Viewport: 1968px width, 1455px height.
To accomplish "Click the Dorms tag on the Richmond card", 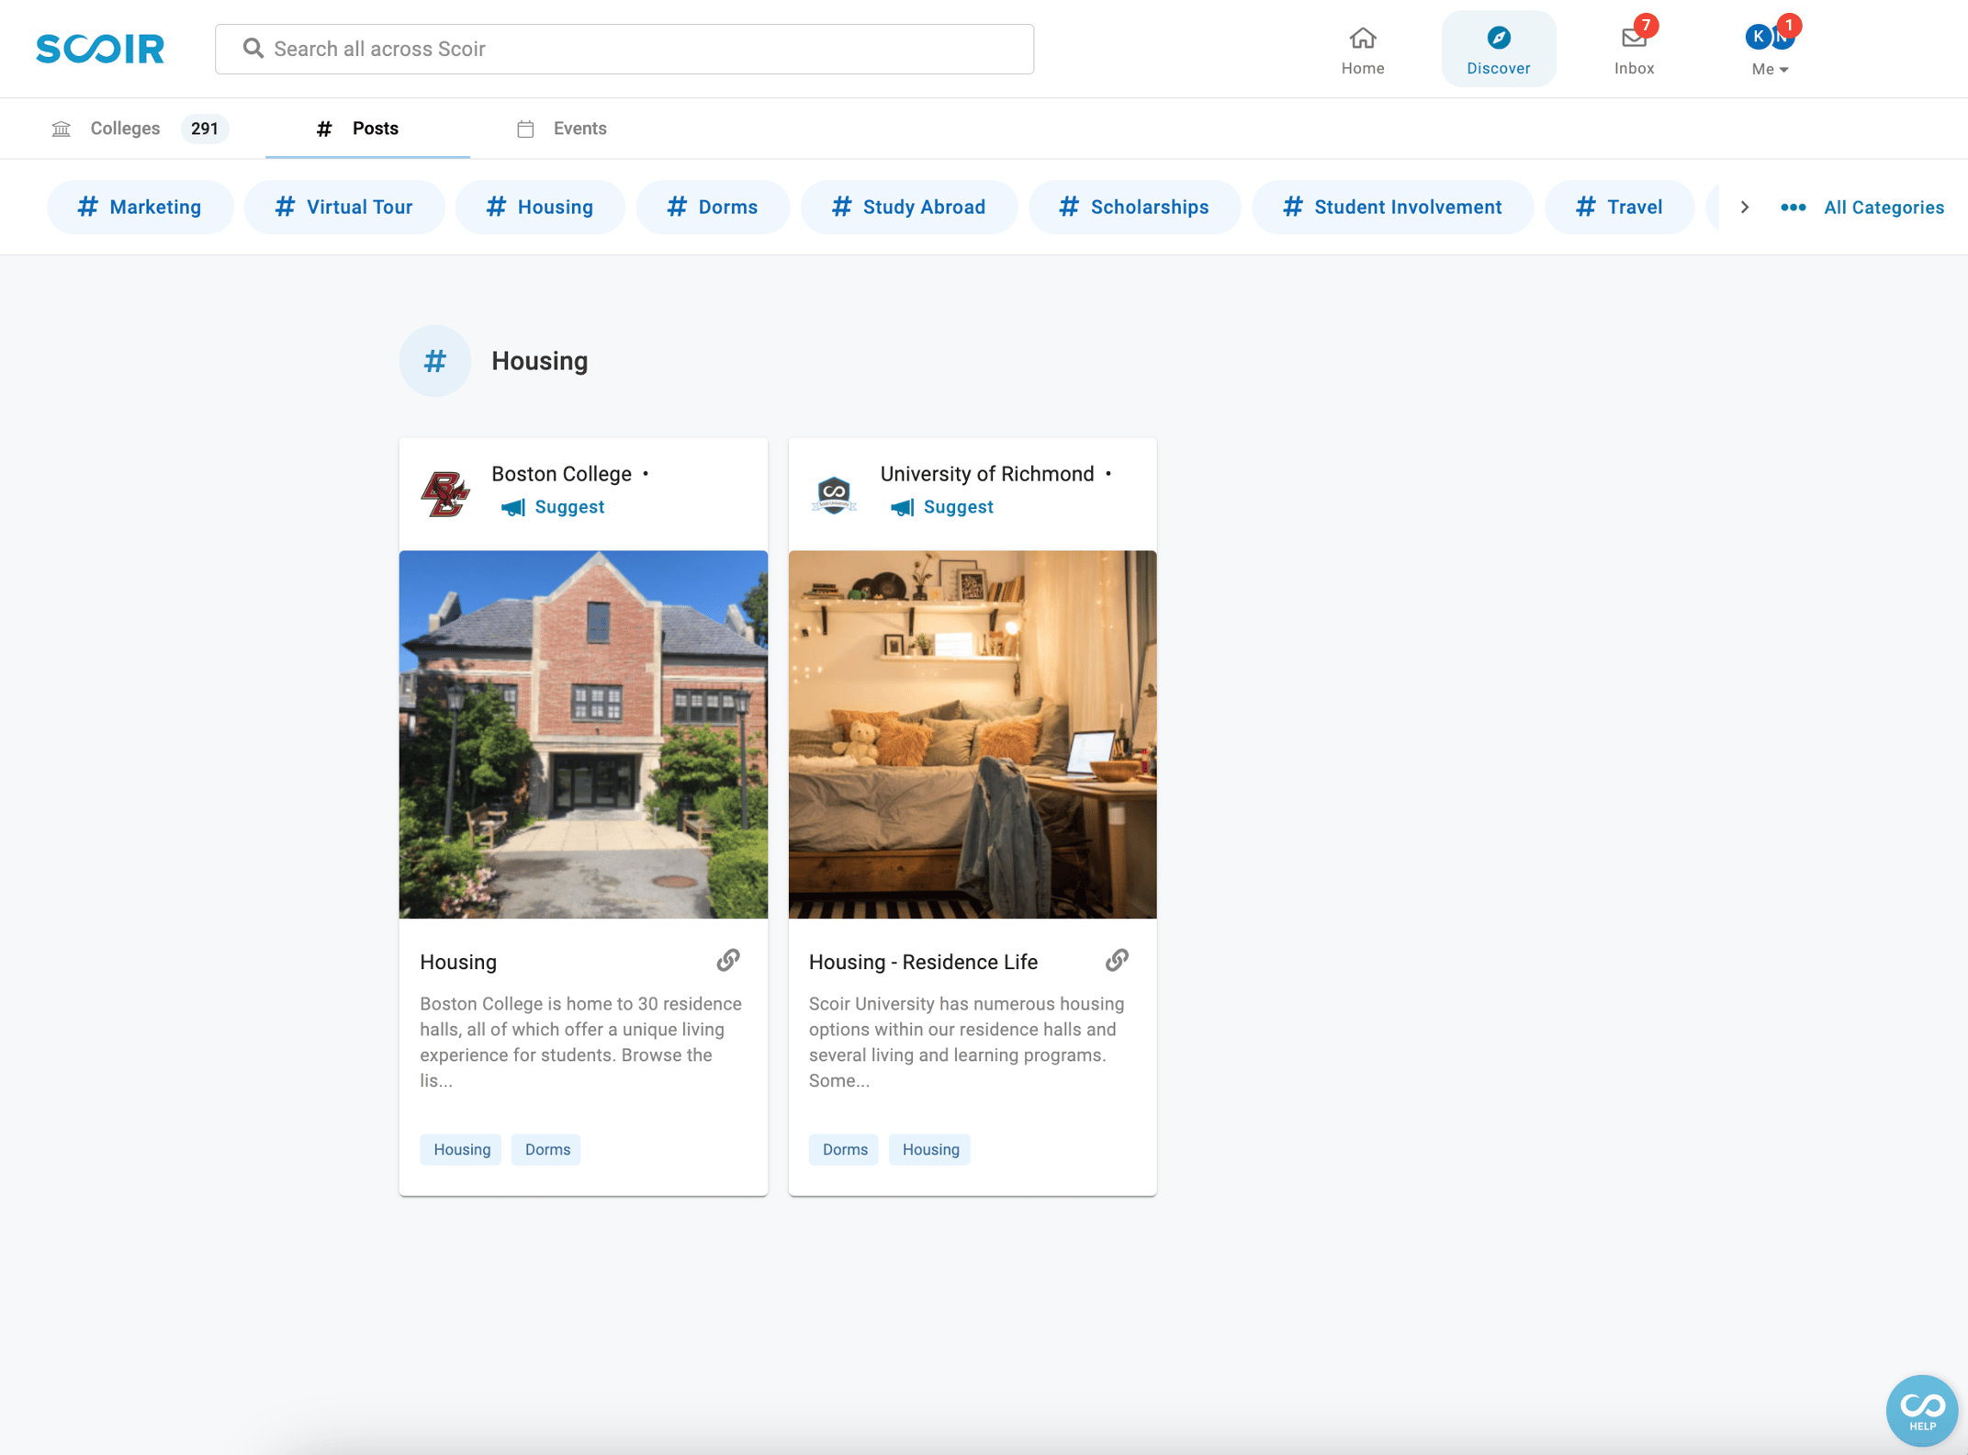I will click(x=842, y=1149).
